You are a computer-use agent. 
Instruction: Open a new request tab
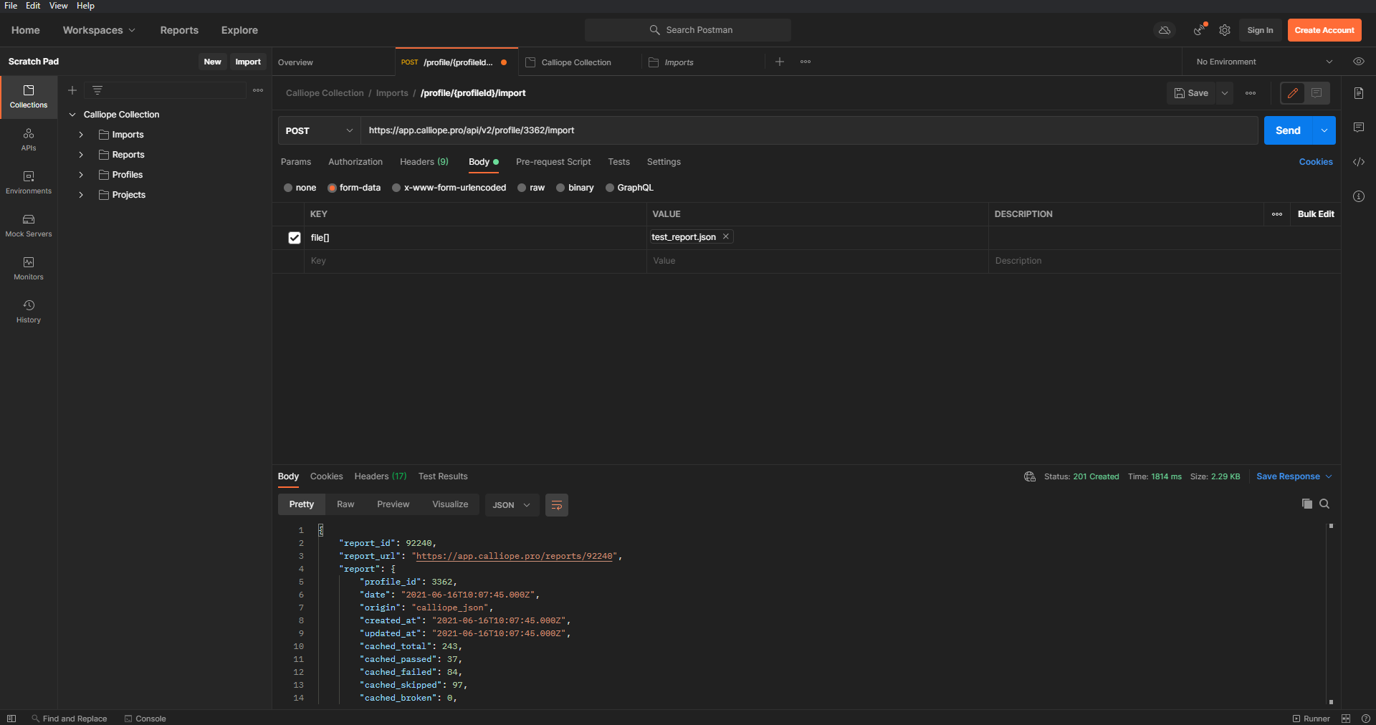tap(780, 62)
